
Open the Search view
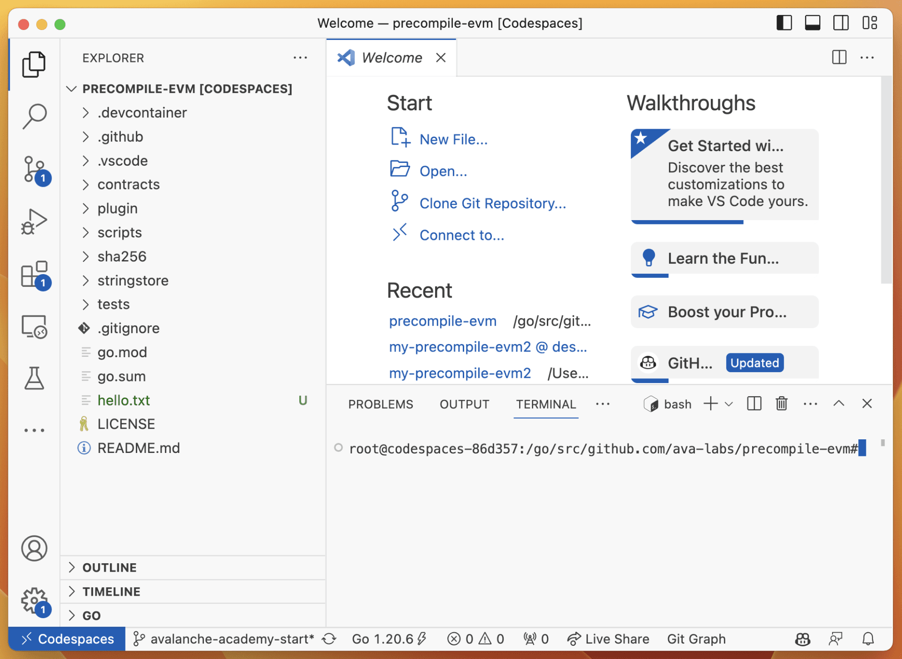click(x=34, y=116)
